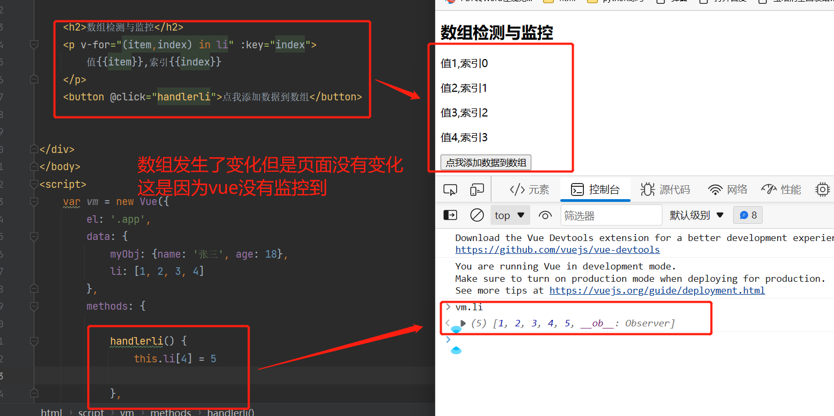Switch to the 控制台 console tab

click(x=595, y=189)
